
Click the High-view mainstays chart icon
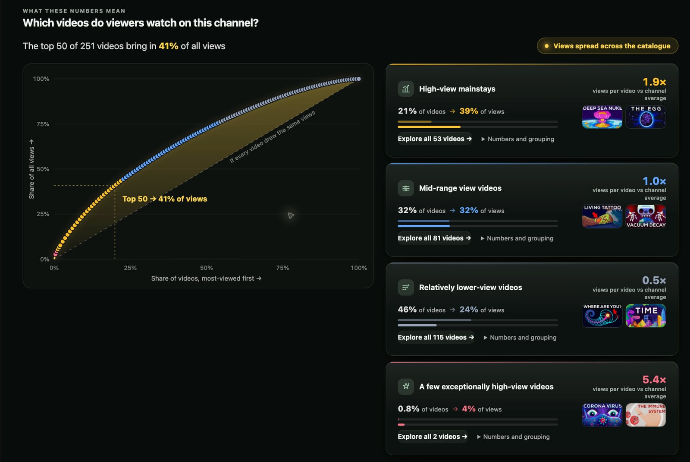[406, 89]
